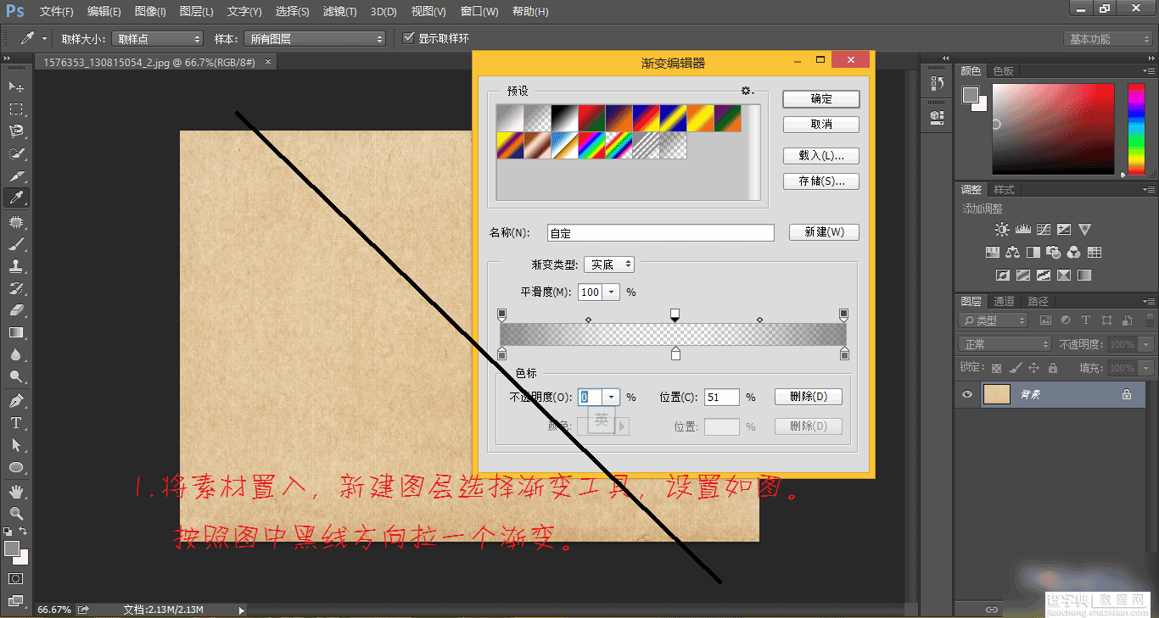This screenshot has height=618, width=1159.
Task: Add a Color Balance adjustment
Action: (1012, 253)
